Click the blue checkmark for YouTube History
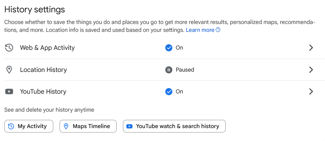 pos(169,92)
